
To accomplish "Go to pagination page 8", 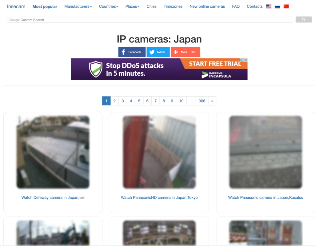I will pyautogui.click(x=164, y=101).
